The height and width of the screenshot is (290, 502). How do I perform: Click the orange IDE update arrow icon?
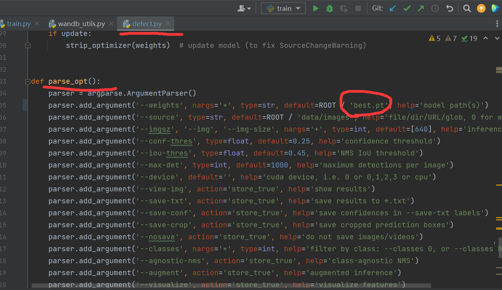481,8
